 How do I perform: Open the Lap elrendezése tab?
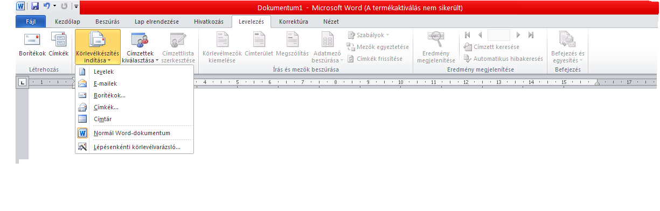point(157,22)
